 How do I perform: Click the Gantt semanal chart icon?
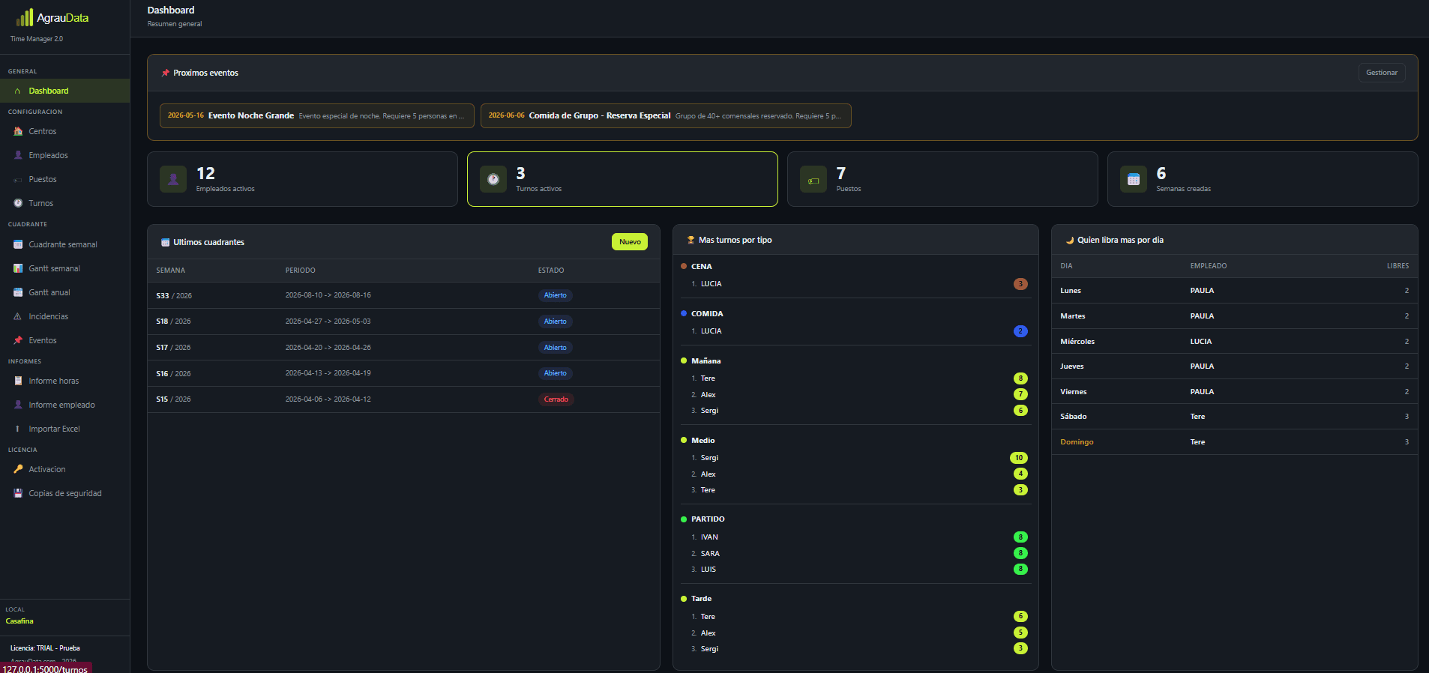tap(18, 268)
